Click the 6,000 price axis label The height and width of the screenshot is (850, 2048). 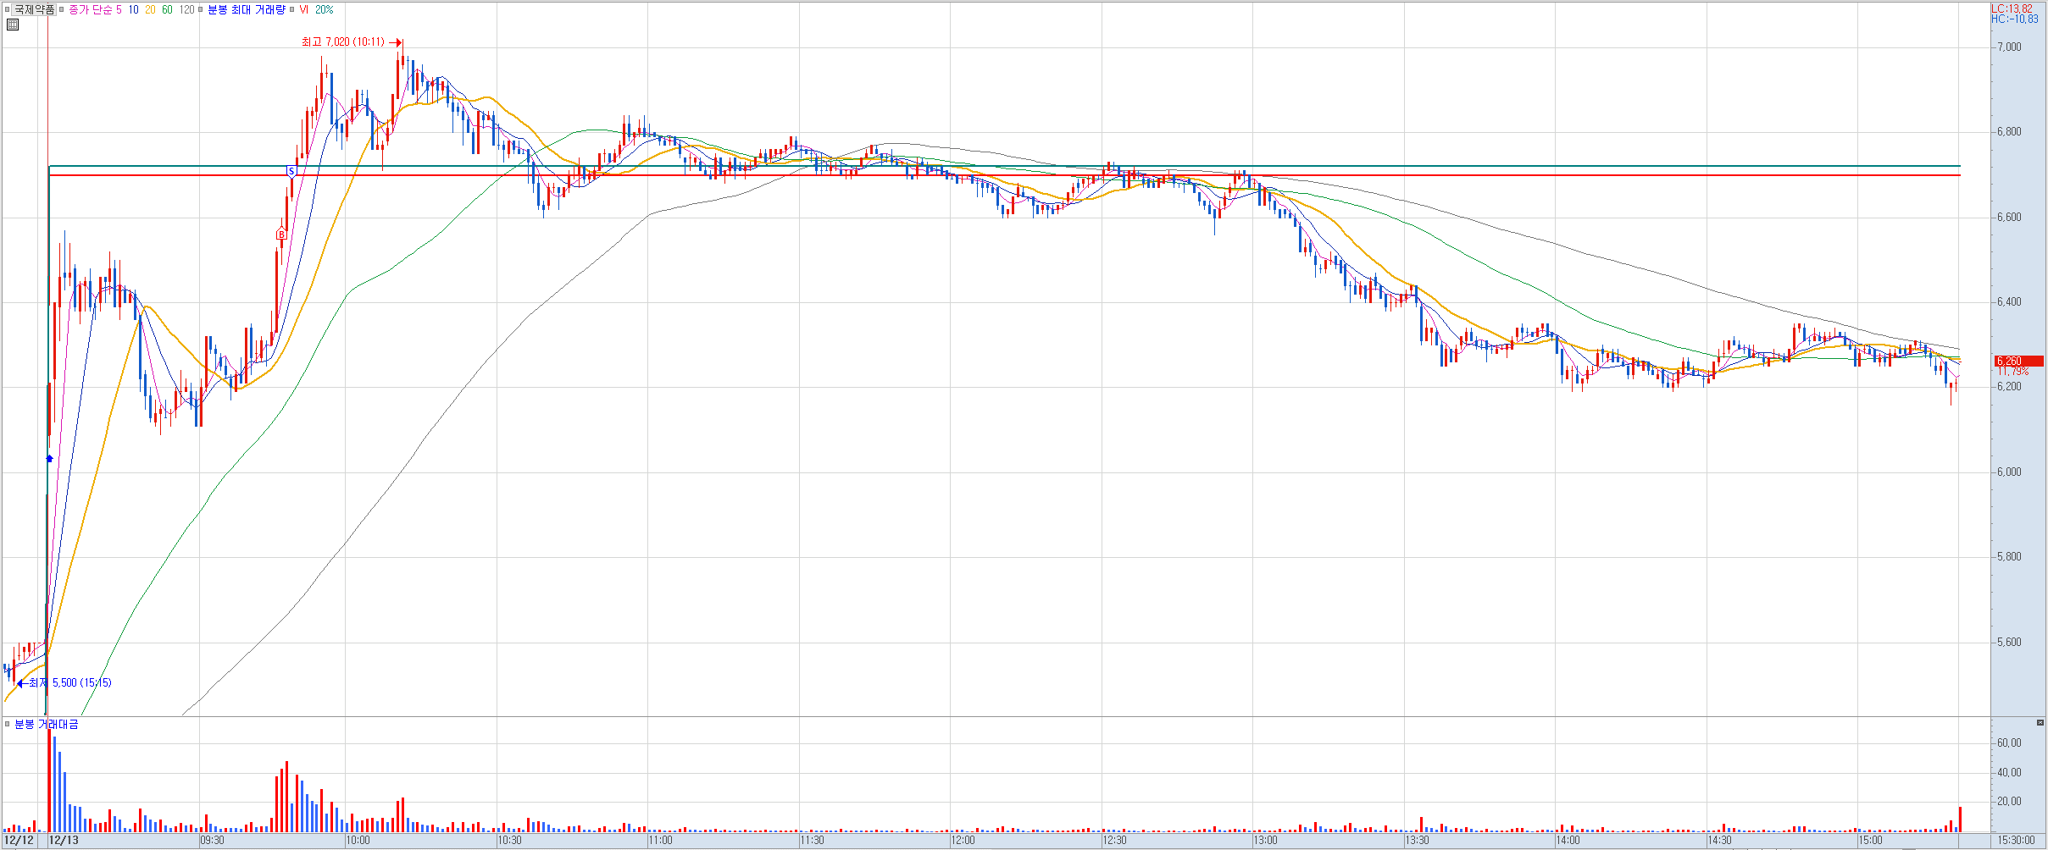[2007, 472]
